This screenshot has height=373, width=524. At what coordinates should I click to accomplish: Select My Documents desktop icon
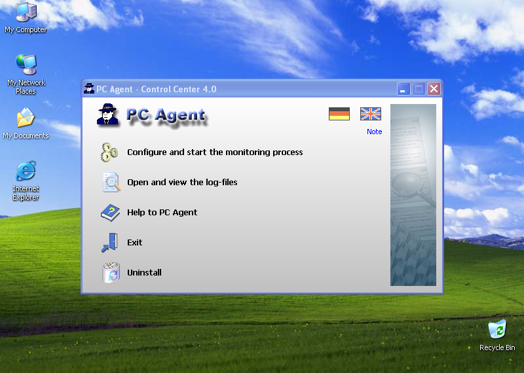click(26, 123)
